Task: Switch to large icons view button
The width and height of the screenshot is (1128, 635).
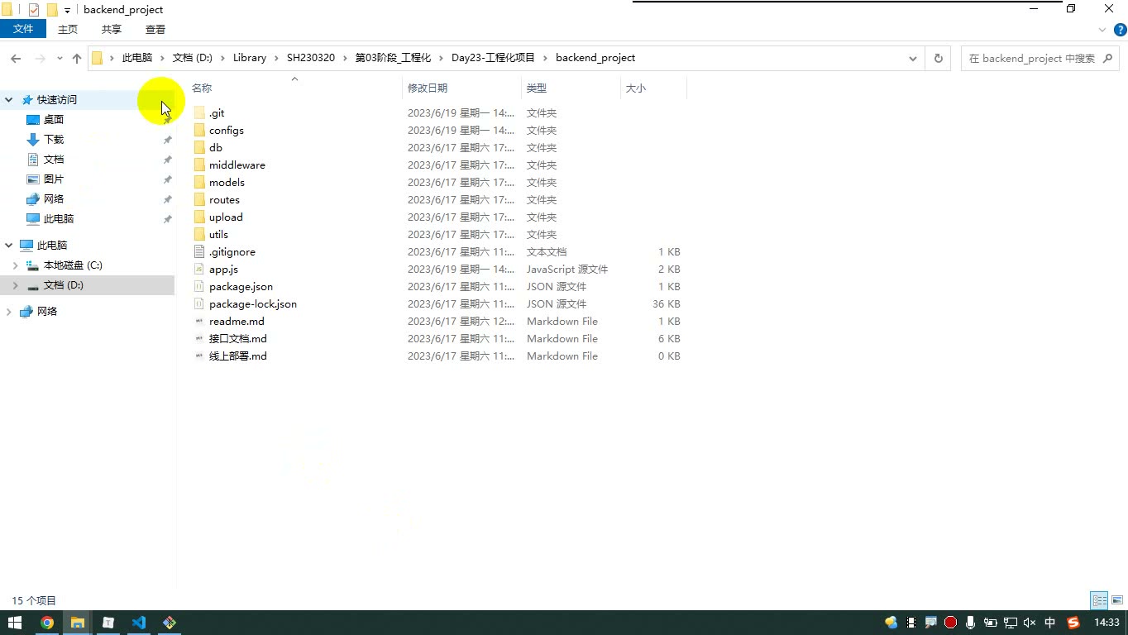Action: coord(1118,600)
